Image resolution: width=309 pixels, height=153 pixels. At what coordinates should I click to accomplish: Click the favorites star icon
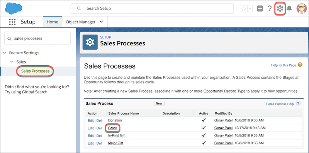(x=243, y=8)
